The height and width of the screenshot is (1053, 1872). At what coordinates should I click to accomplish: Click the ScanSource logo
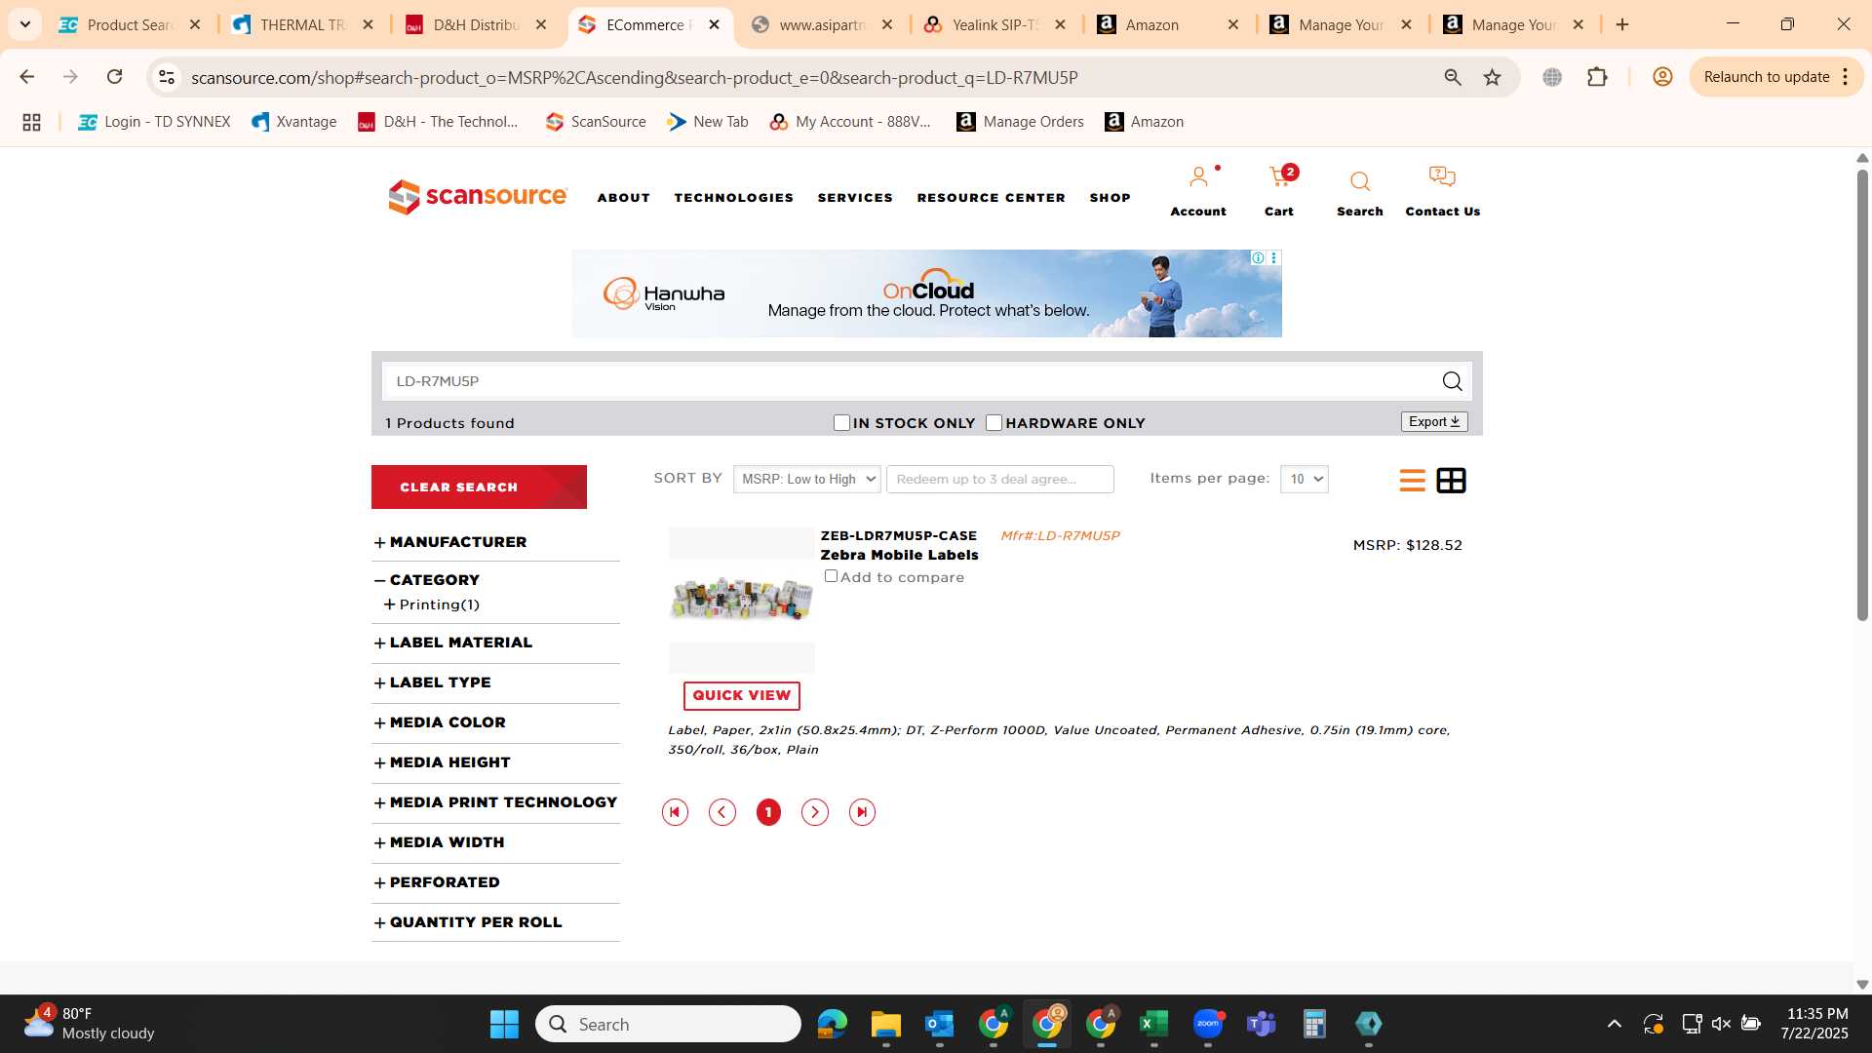tap(478, 197)
